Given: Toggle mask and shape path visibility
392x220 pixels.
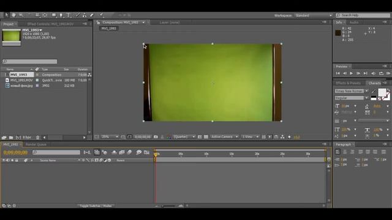Looking at the screenshot, I should point(129,137).
